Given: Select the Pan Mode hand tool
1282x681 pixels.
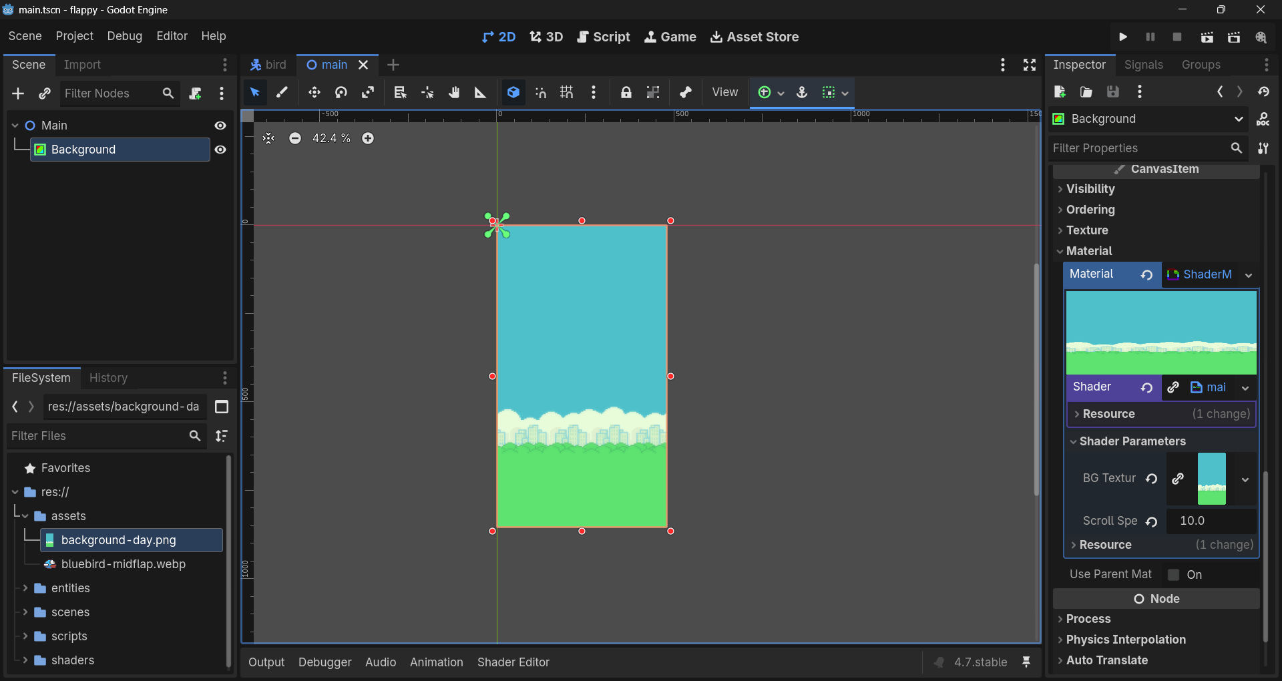Looking at the screenshot, I should pyautogui.click(x=454, y=93).
